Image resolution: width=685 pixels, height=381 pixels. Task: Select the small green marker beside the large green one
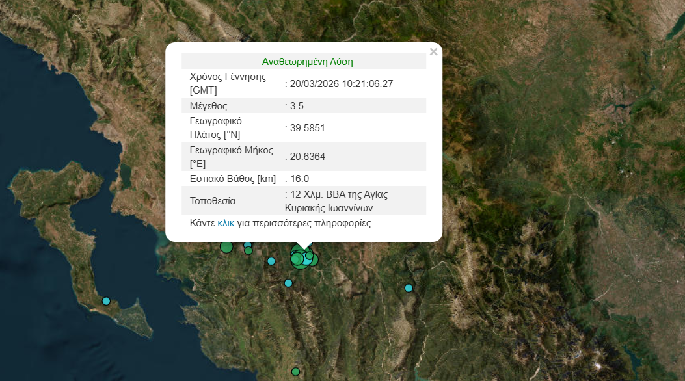248,250
